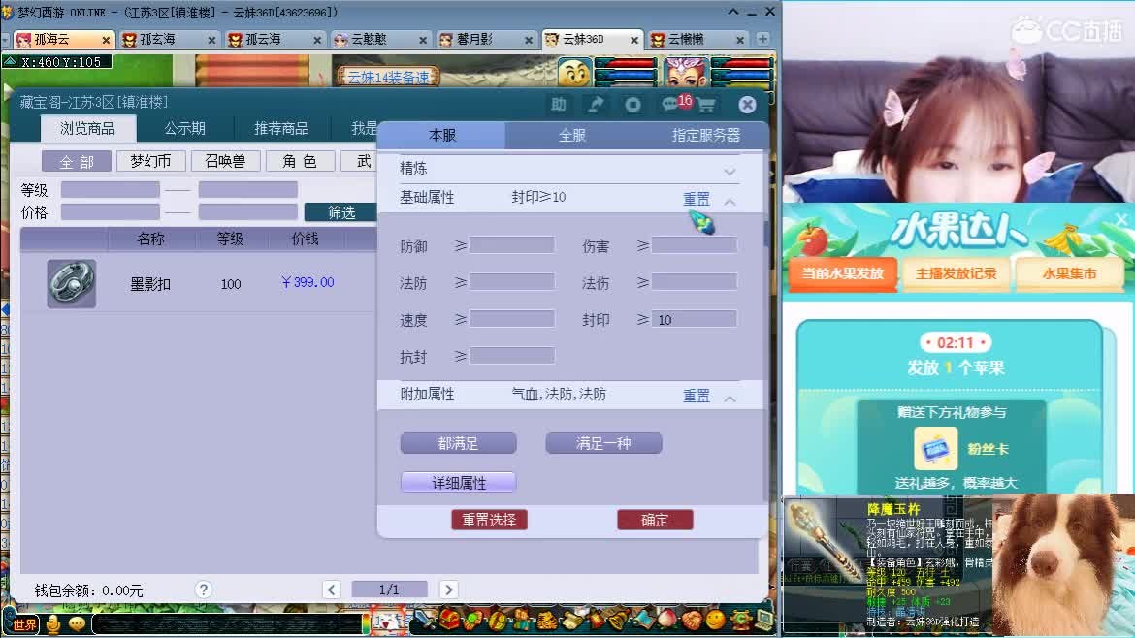The width and height of the screenshot is (1135, 638).
Task: Click the 云妹14装备速 link banner
Action: click(387, 77)
